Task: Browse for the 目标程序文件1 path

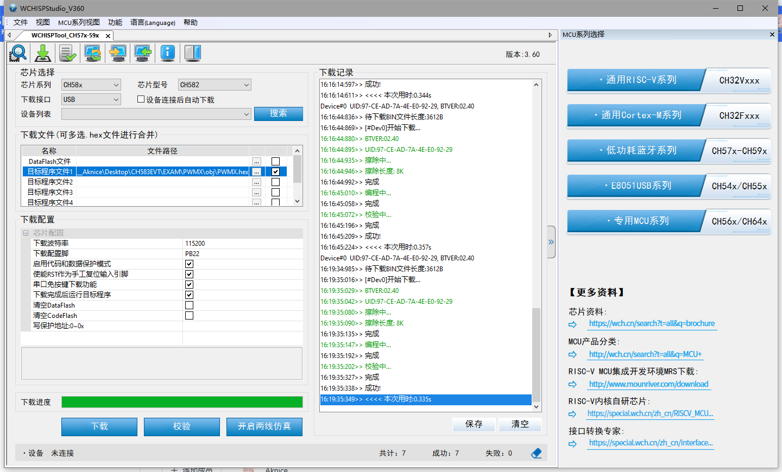Action: 256,172
